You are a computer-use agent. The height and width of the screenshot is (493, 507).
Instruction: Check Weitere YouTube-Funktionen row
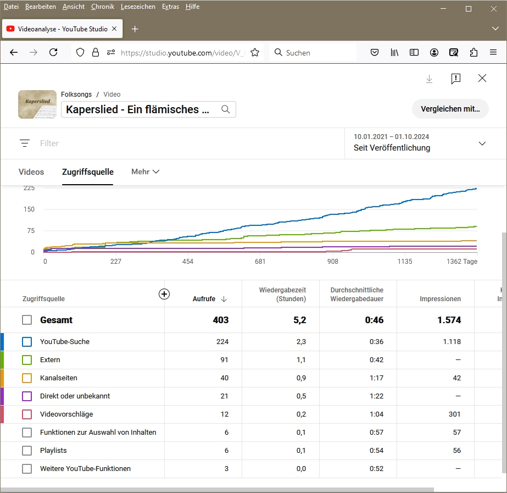point(27,468)
